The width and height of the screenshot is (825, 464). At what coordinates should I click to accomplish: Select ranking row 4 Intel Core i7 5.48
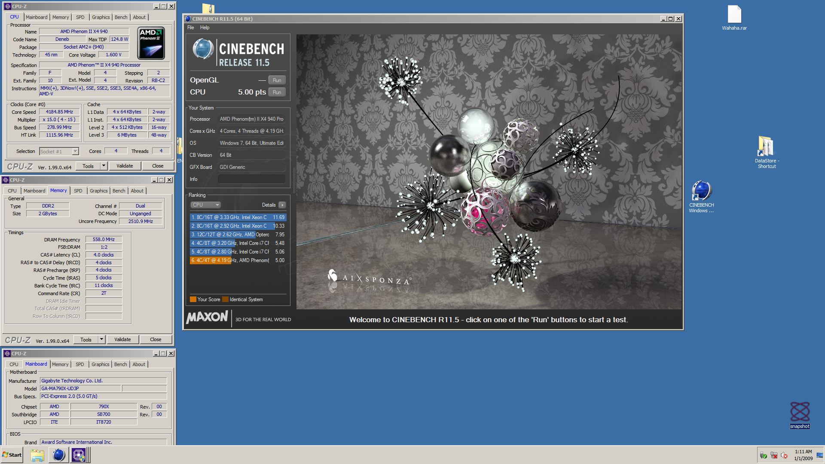pyautogui.click(x=238, y=243)
